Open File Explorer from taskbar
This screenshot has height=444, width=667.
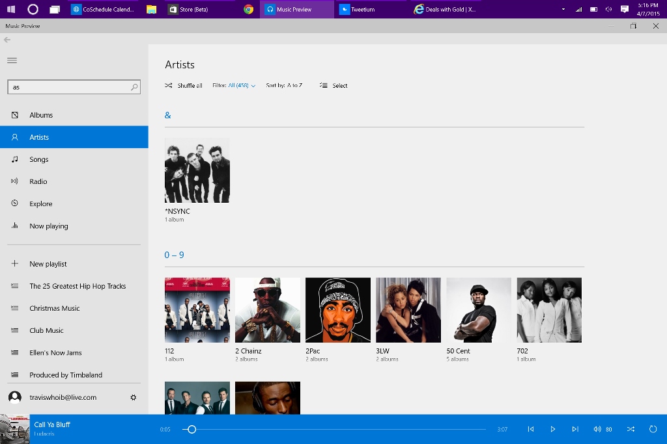(x=151, y=9)
